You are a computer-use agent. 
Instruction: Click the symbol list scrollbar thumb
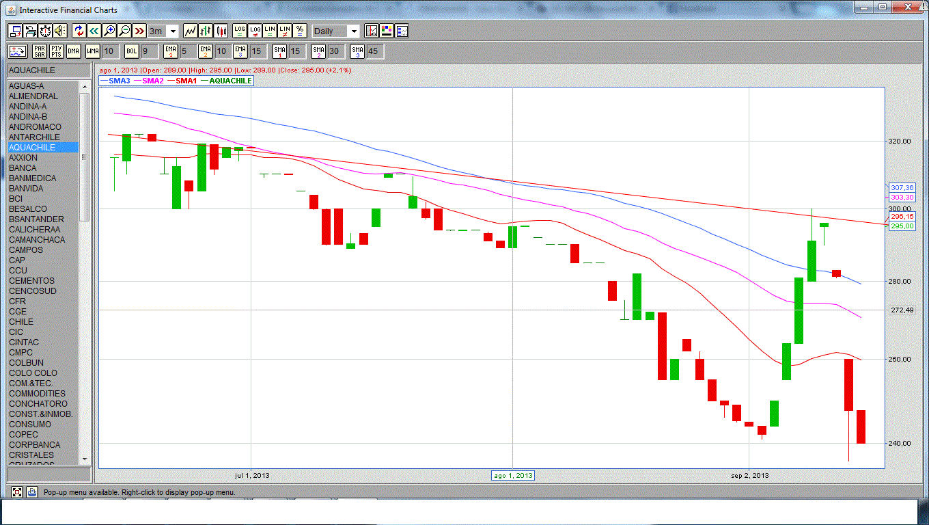pyautogui.click(x=85, y=157)
